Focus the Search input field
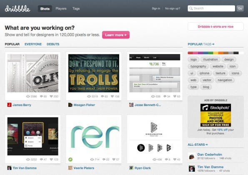 [x=211, y=8]
